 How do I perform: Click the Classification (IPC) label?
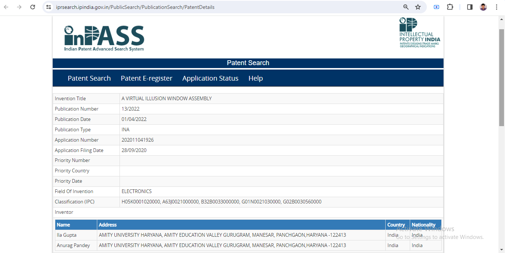[75, 202]
